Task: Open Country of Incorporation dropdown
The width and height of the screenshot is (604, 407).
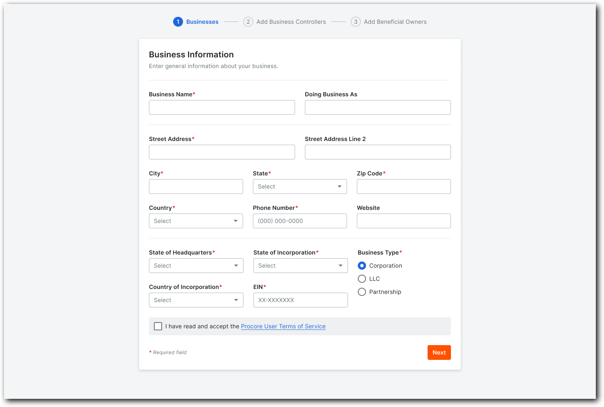Action: 196,300
